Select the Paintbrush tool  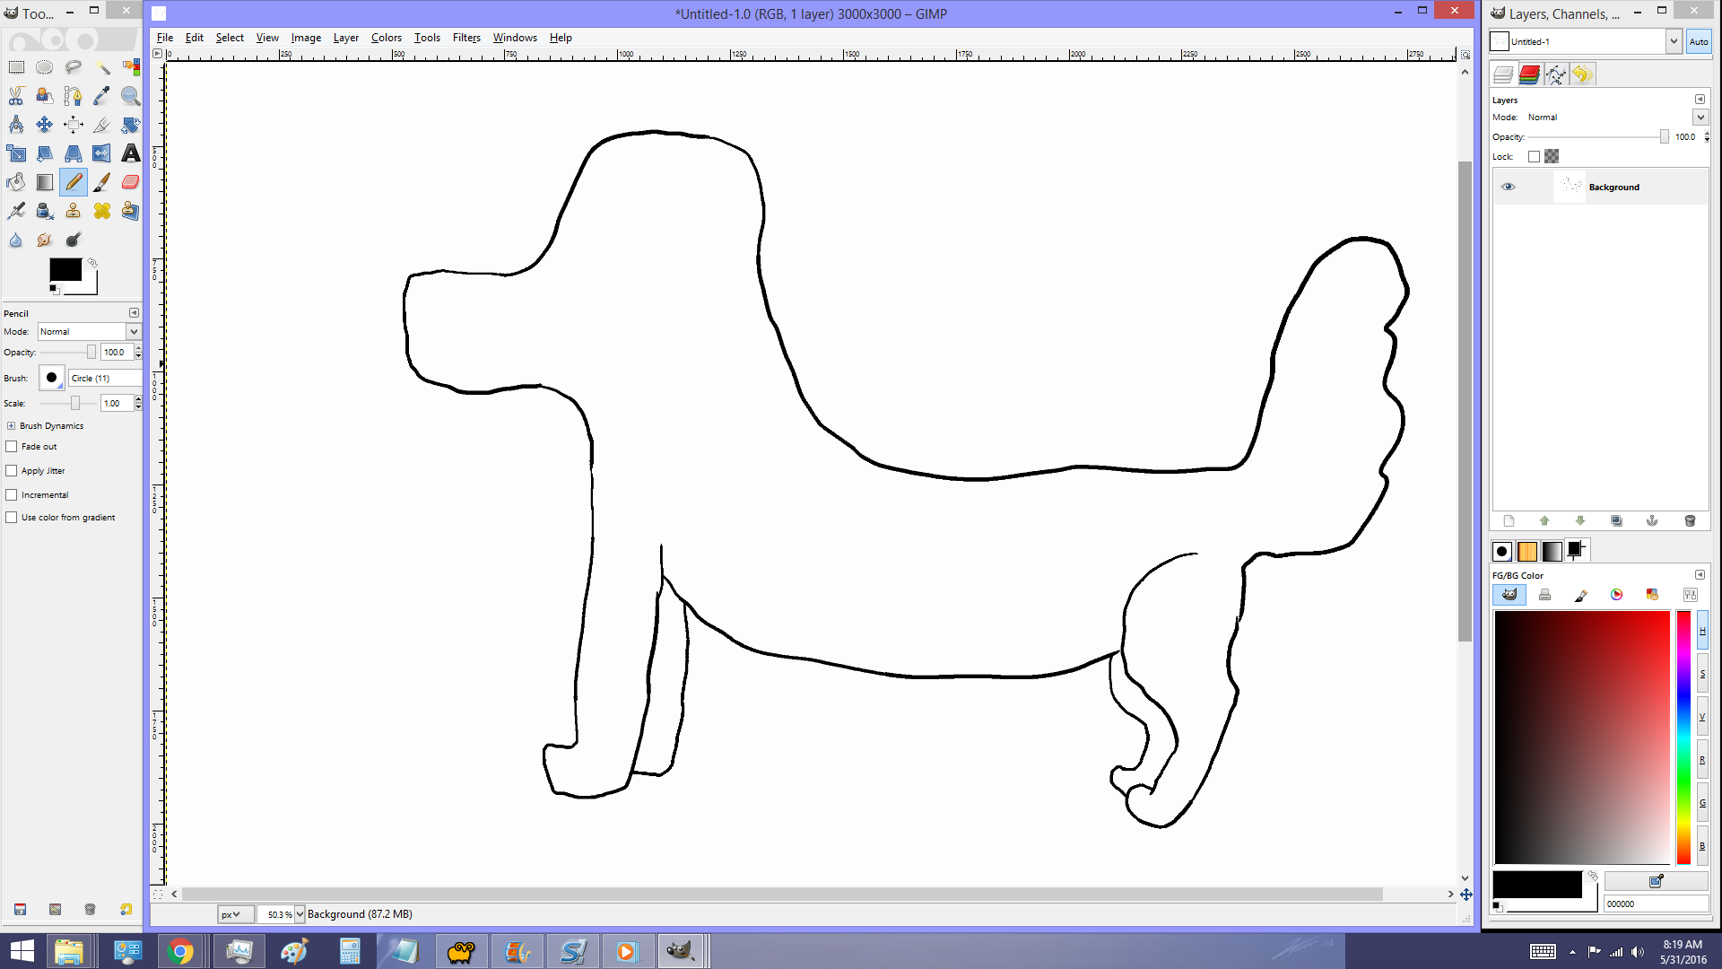[x=101, y=182]
